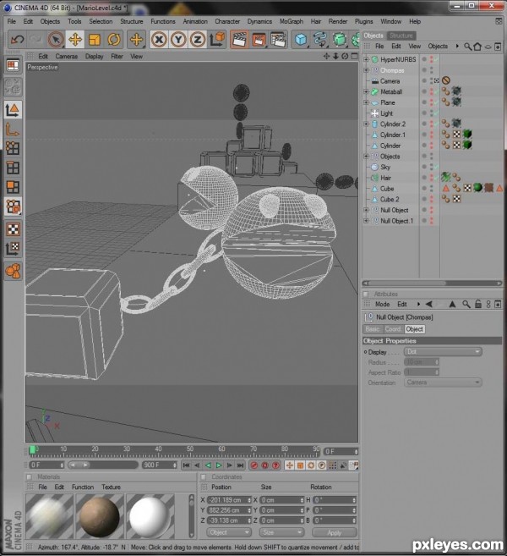This screenshot has height=556, width=507.
Task: Open the Size mode dropdown
Action: 281,532
